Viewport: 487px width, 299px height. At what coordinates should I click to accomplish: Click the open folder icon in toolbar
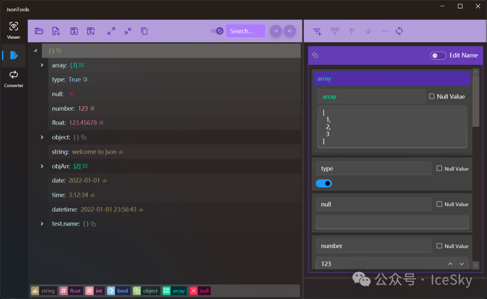tap(39, 31)
